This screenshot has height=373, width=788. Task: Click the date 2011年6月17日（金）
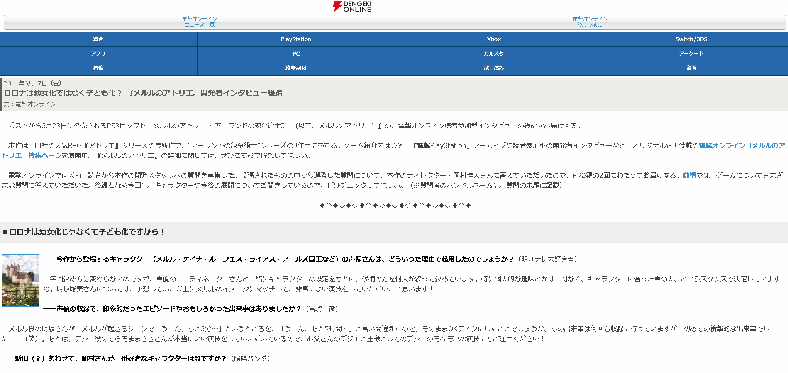click(x=33, y=83)
